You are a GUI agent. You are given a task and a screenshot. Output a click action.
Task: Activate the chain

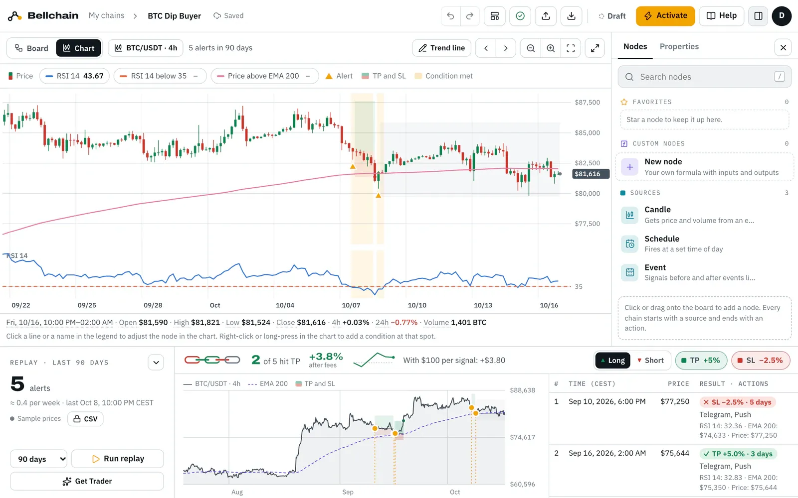click(665, 16)
